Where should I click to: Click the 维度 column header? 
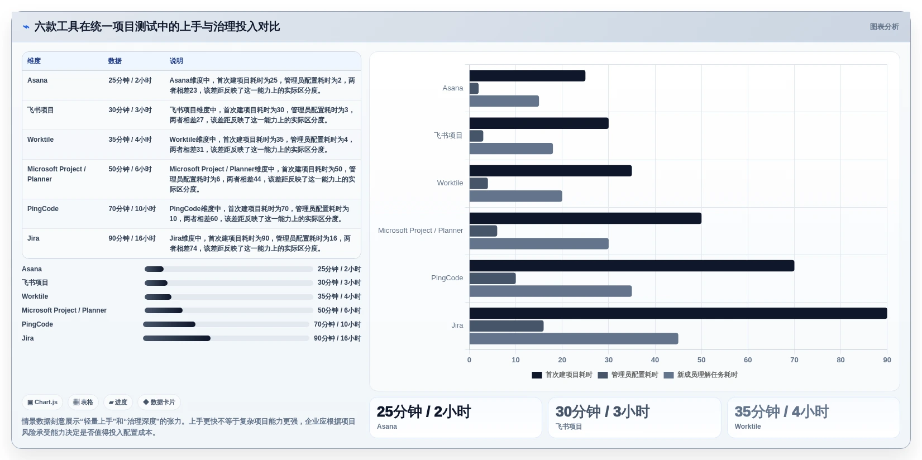point(34,61)
